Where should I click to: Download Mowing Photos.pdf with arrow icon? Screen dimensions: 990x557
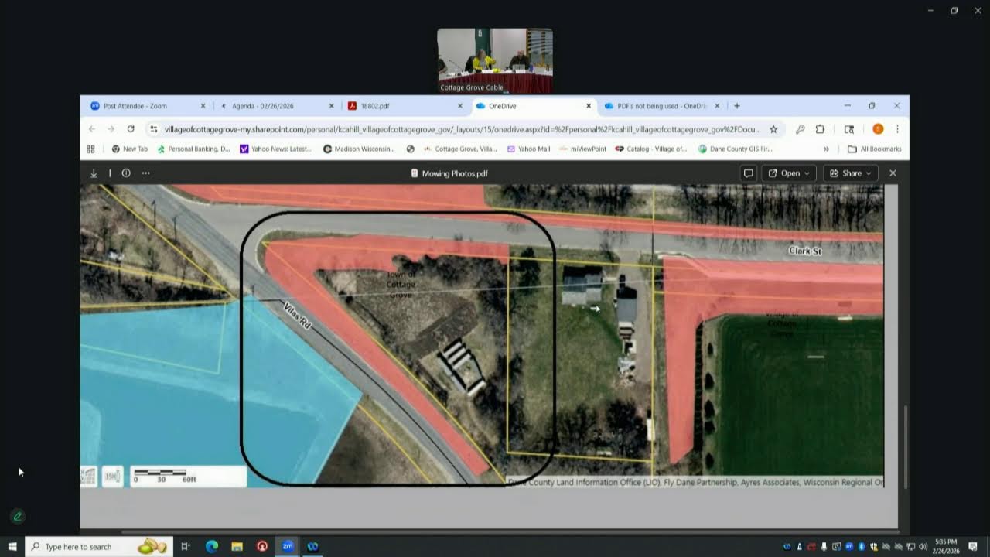pyautogui.click(x=94, y=173)
